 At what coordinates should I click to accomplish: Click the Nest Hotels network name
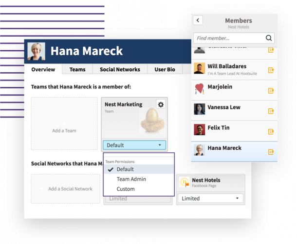coord(206,180)
